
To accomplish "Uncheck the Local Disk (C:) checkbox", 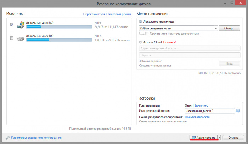I will (x=12, y=25).
